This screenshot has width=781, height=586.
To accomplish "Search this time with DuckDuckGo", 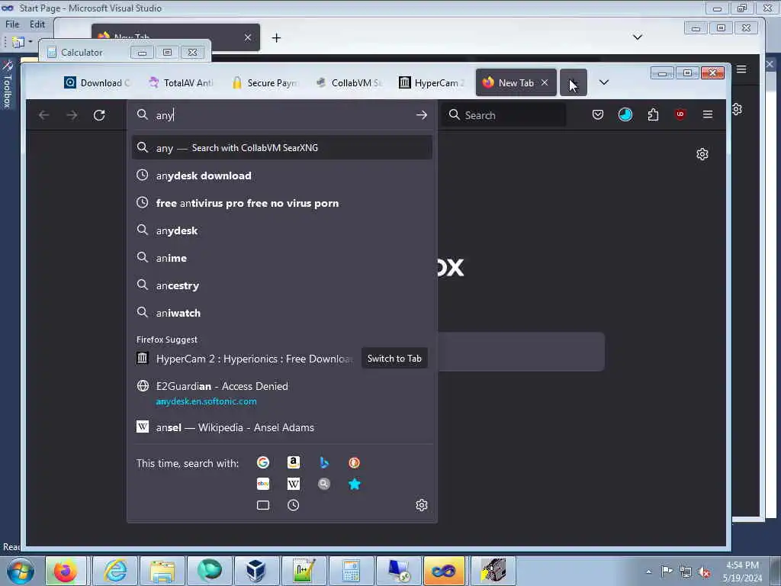I will [x=354, y=462].
